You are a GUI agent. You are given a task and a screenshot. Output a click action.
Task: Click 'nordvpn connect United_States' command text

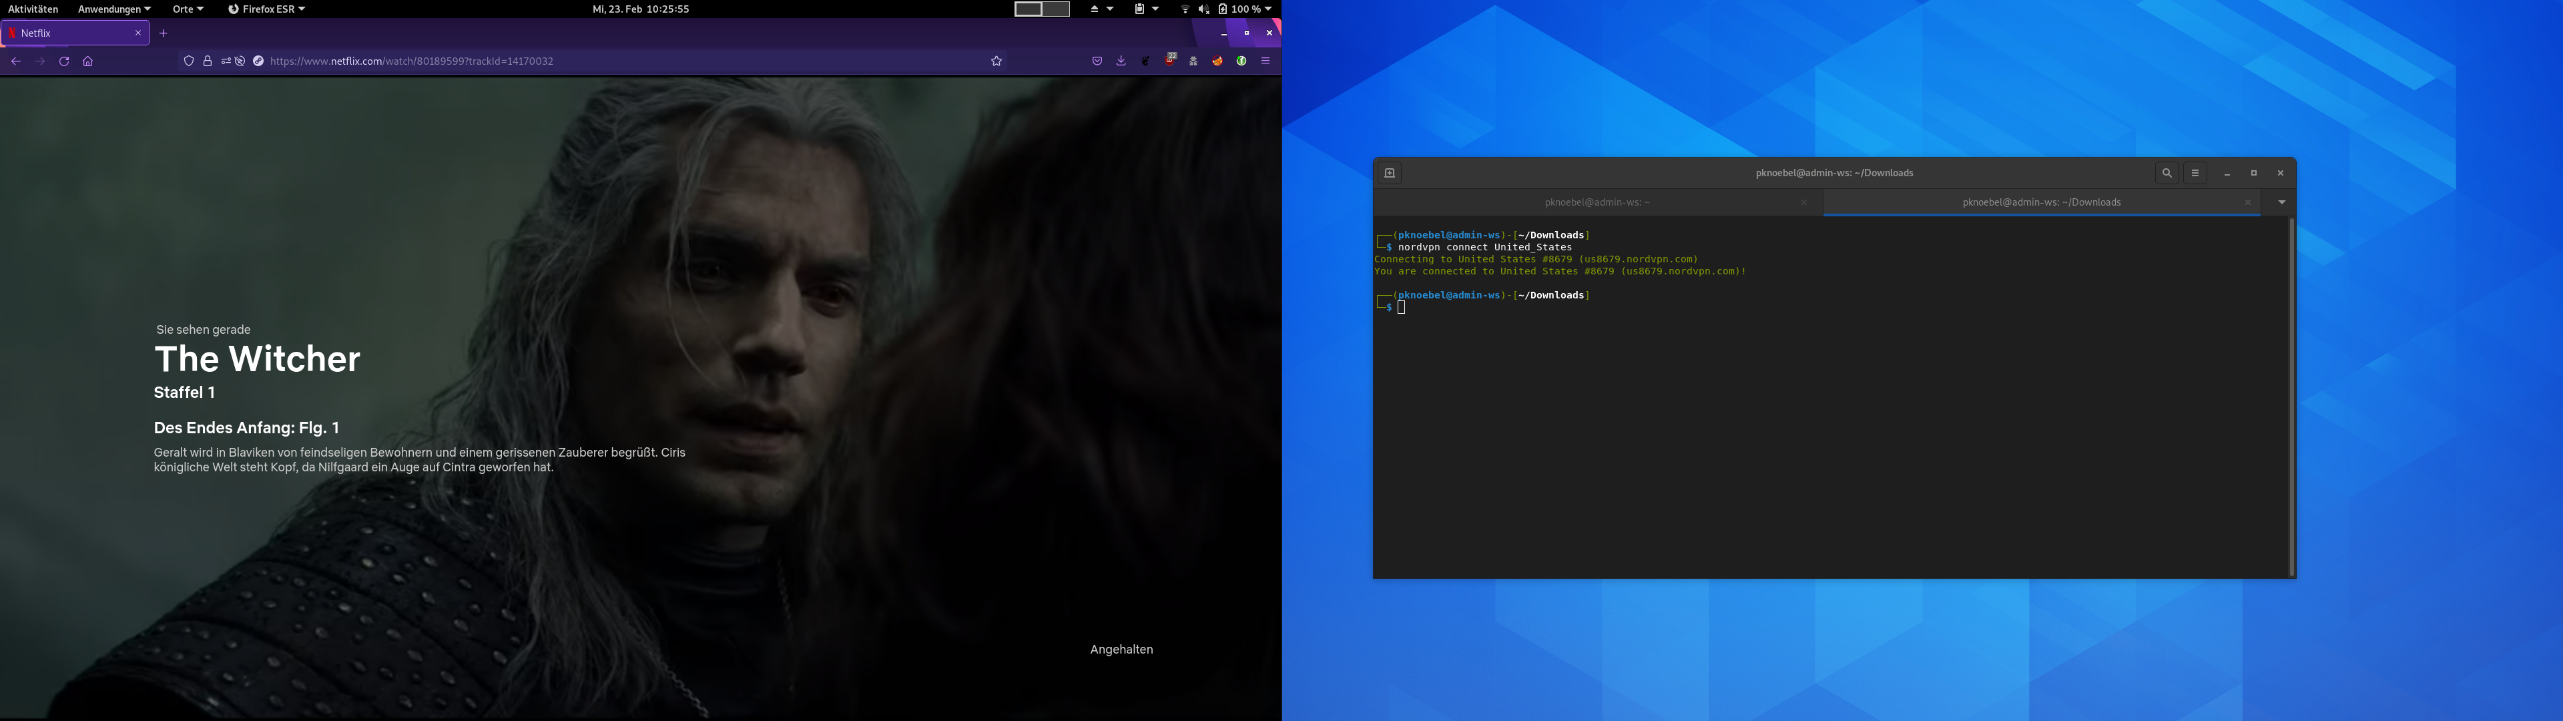click(x=1484, y=247)
